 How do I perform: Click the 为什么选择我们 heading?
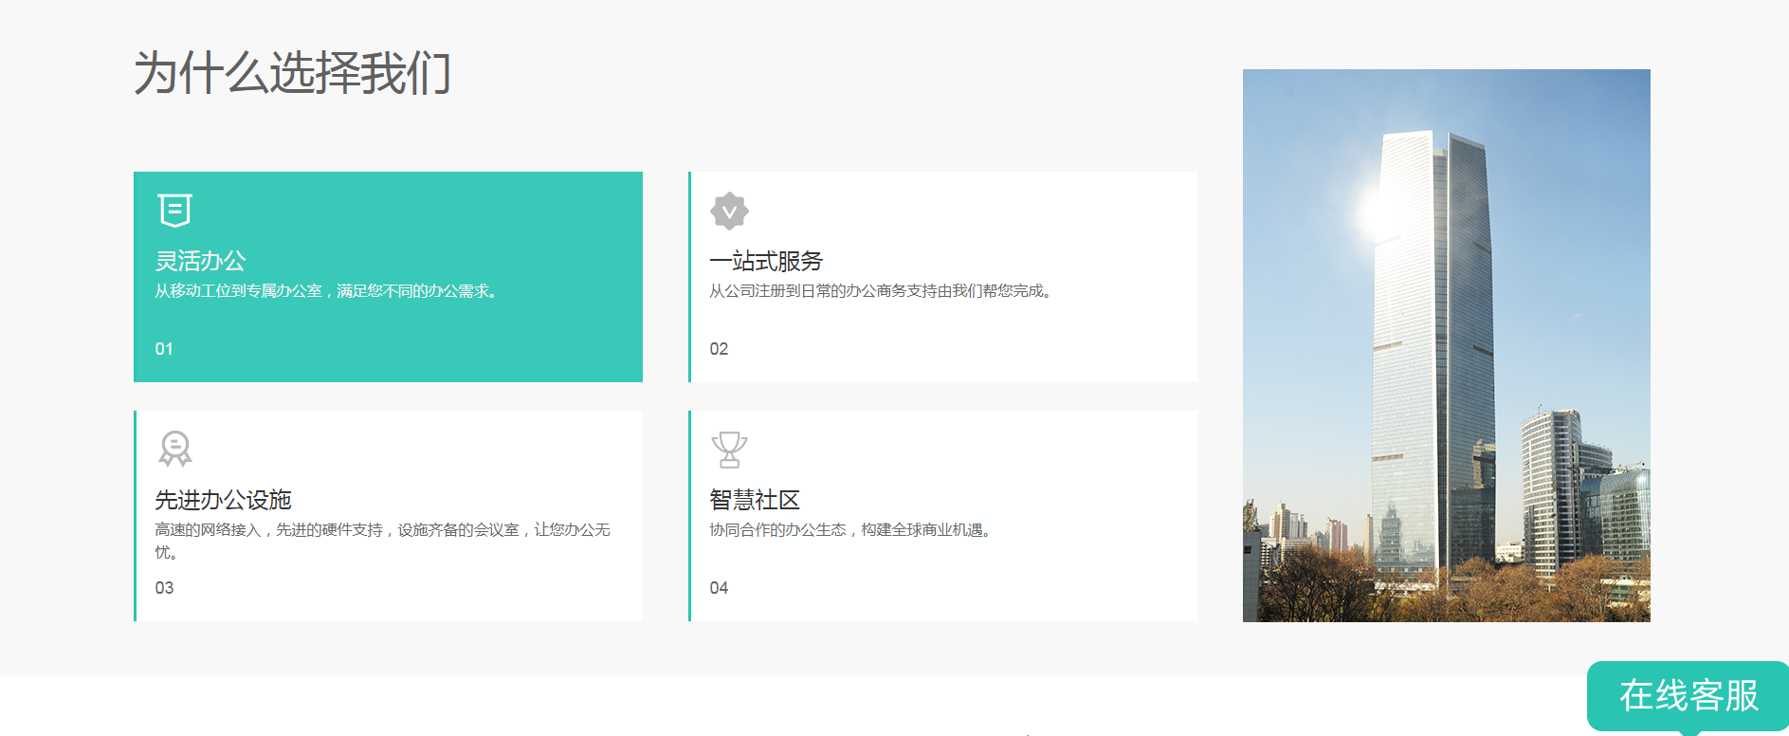point(292,72)
